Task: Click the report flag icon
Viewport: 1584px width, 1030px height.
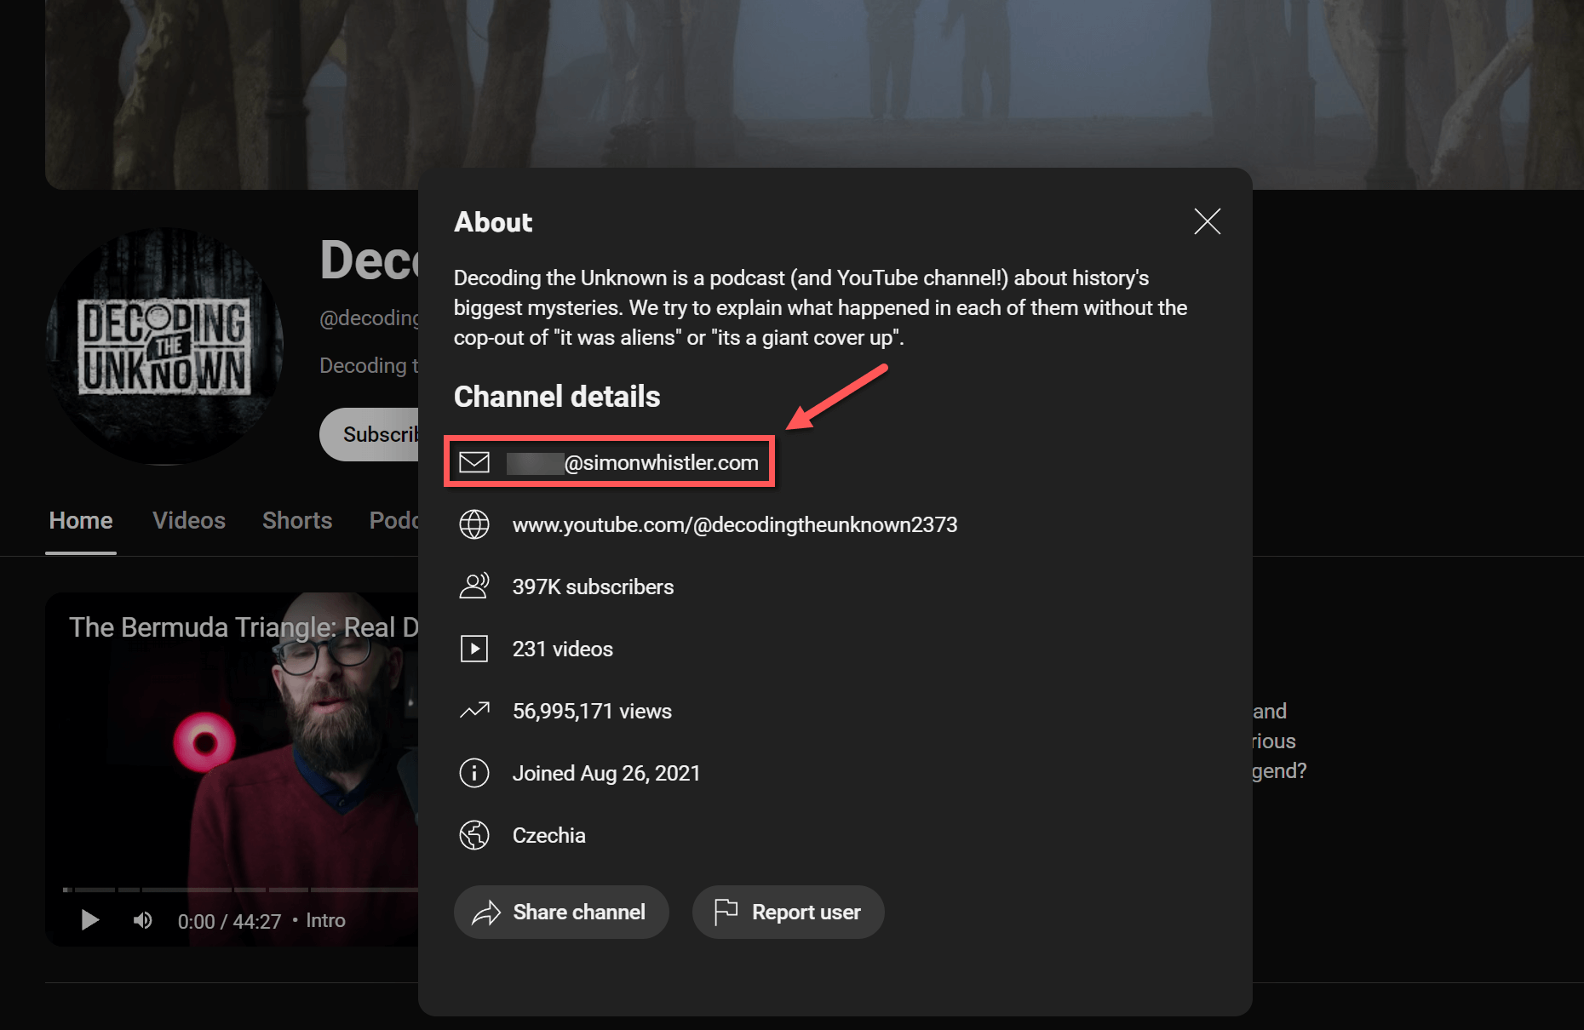Action: tap(726, 912)
